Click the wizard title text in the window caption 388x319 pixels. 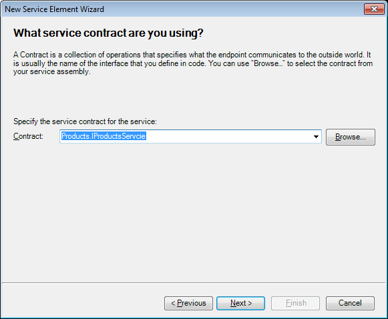point(55,9)
